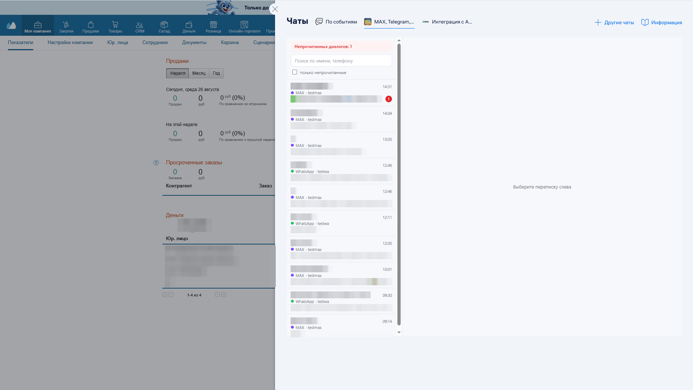Go to last page in pagination
The height and width of the screenshot is (390, 693).
(x=224, y=295)
